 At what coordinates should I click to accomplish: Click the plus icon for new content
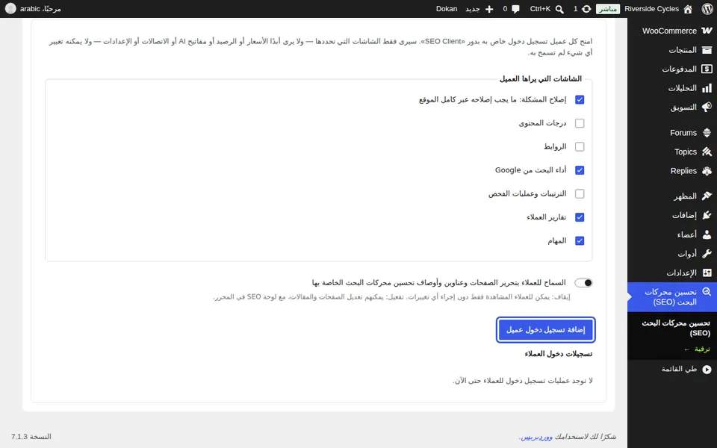pos(488,9)
